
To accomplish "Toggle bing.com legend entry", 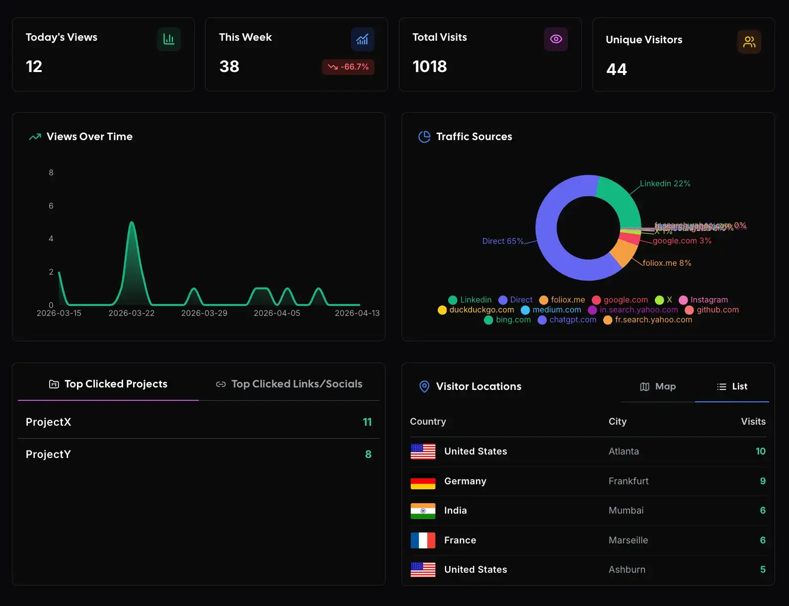I will (x=508, y=320).
